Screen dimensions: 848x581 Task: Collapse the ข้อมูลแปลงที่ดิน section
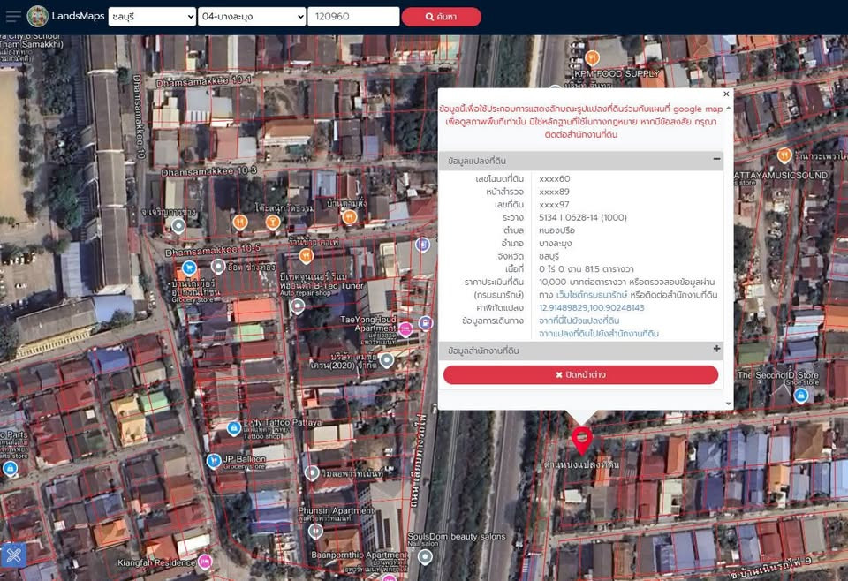click(x=716, y=159)
